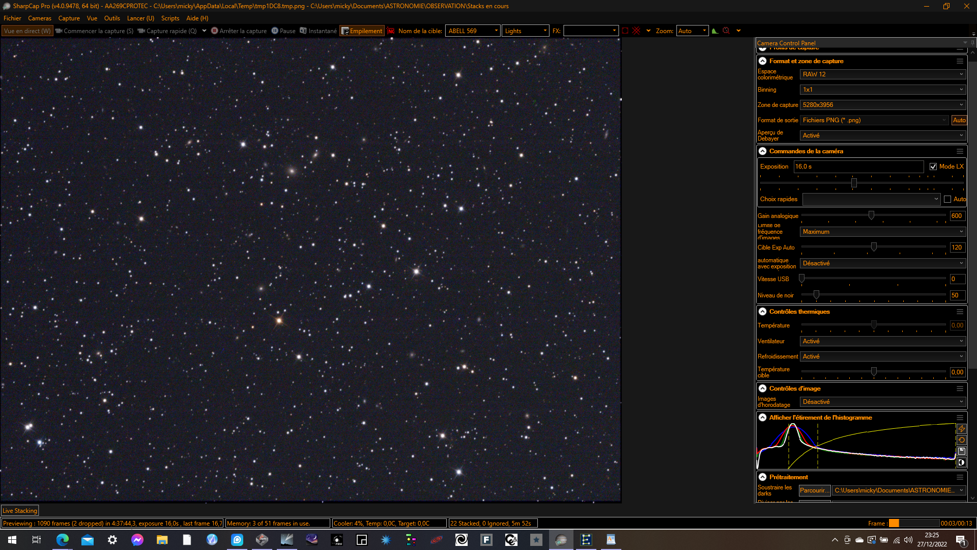Collapse the Commandes de la caméra section
Screen dimensions: 977x550
click(762, 151)
